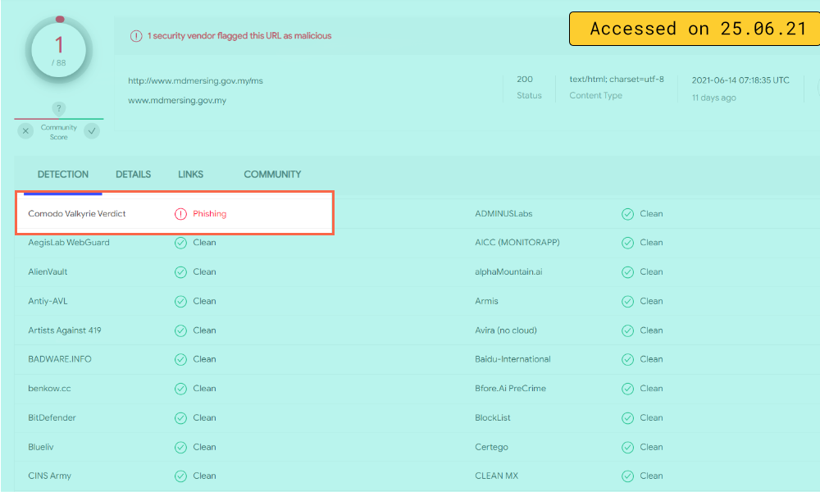Click the Clean check icon for alphaMountain.ai
This screenshot has width=820, height=492.
[x=627, y=272]
